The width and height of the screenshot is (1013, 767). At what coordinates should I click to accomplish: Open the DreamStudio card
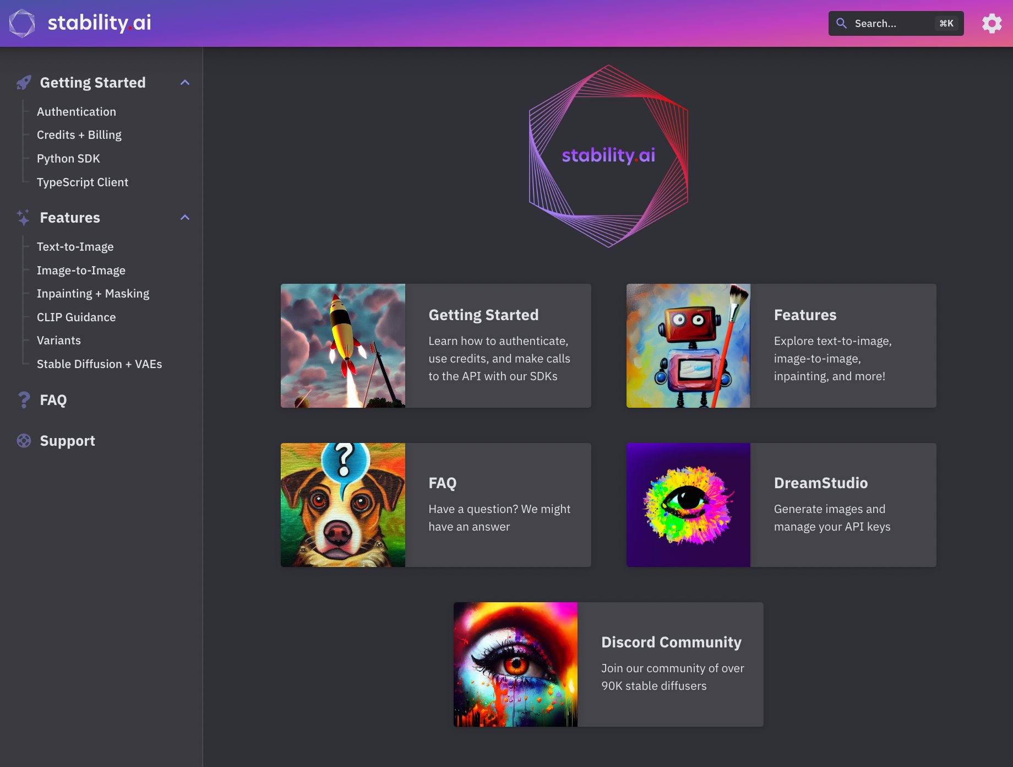781,505
